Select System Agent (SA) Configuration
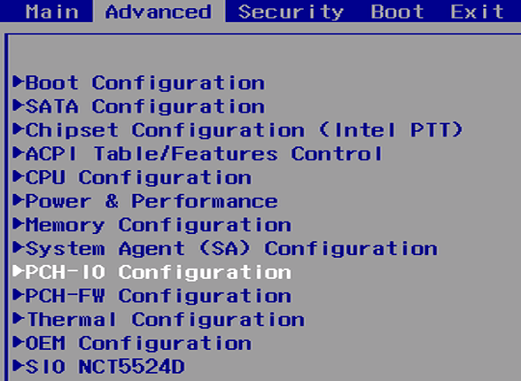This screenshot has width=521, height=381. pos(225,248)
